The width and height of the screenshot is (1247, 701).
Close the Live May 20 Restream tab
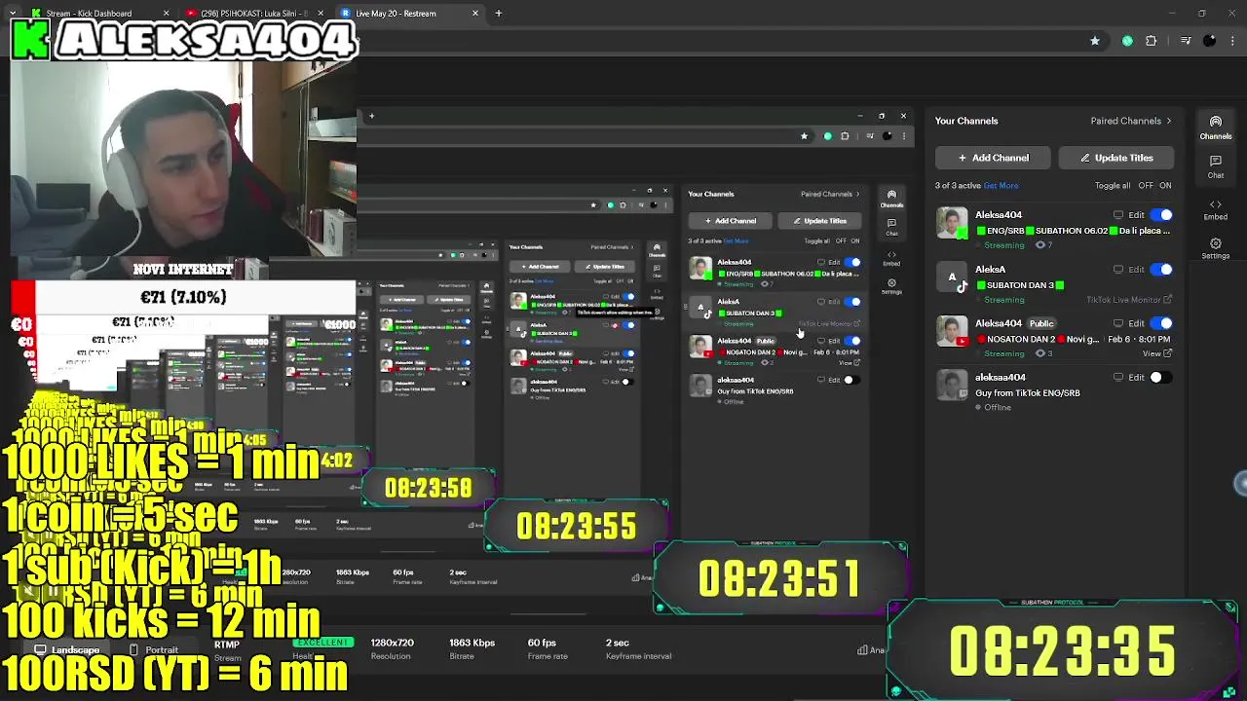coord(475,14)
